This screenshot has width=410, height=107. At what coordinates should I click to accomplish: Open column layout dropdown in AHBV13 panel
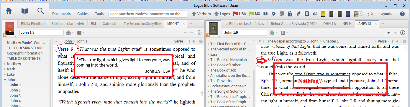click(x=284, y=33)
